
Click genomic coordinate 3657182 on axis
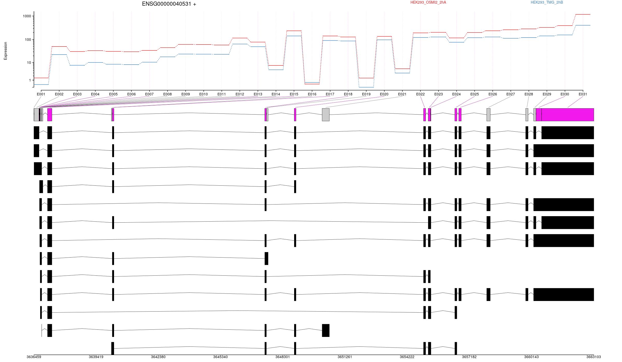point(469,357)
